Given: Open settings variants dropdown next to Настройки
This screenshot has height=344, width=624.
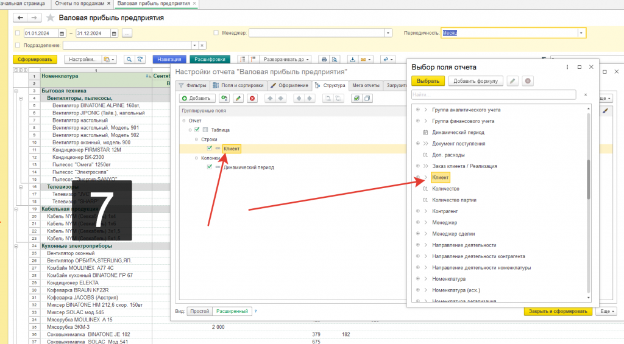Looking at the screenshot, I should point(109,59).
